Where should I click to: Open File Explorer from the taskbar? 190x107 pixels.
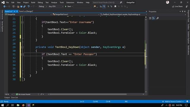click(x=18, y=105)
